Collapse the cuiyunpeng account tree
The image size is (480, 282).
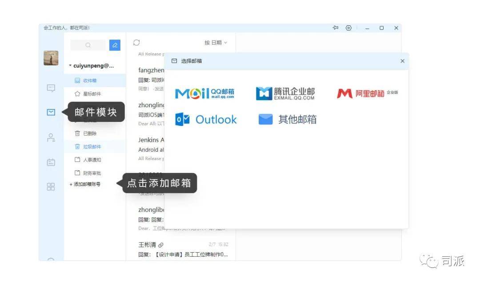point(70,66)
